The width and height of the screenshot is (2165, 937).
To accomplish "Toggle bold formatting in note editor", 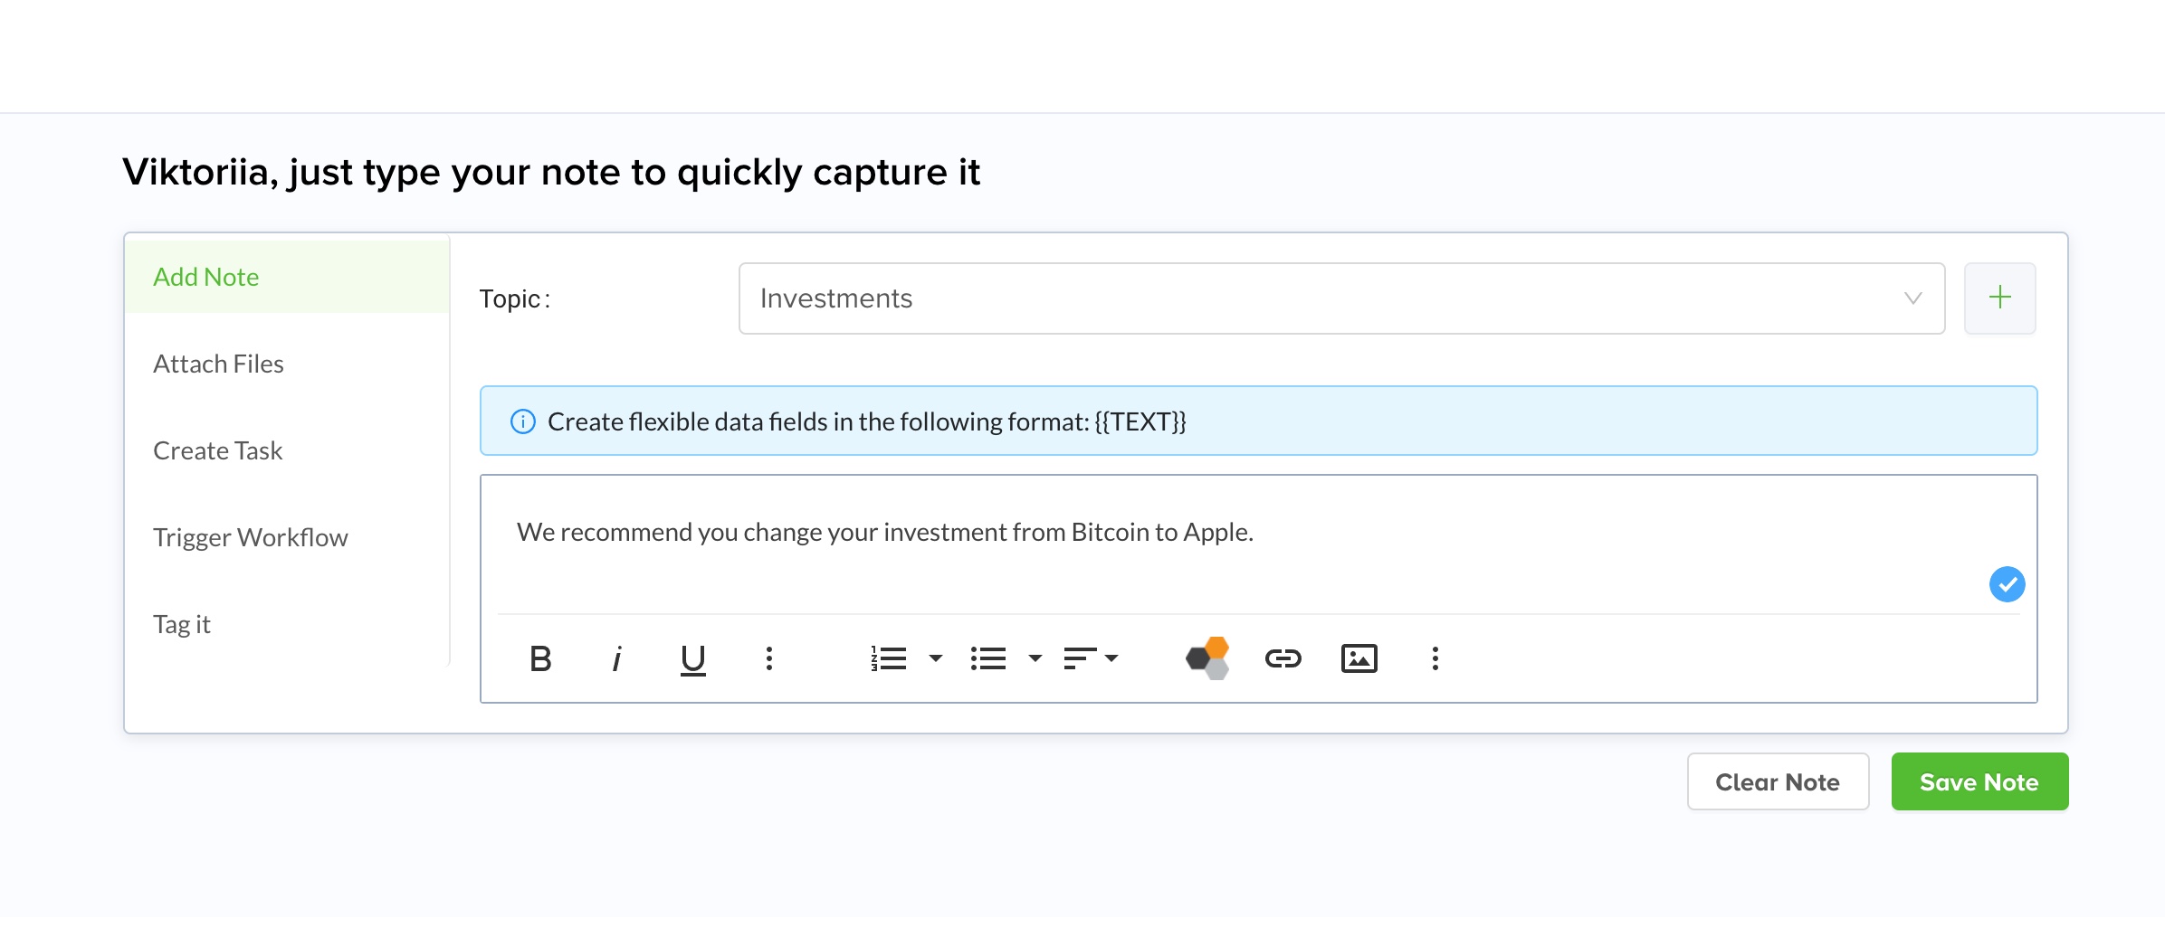I will coord(540,658).
